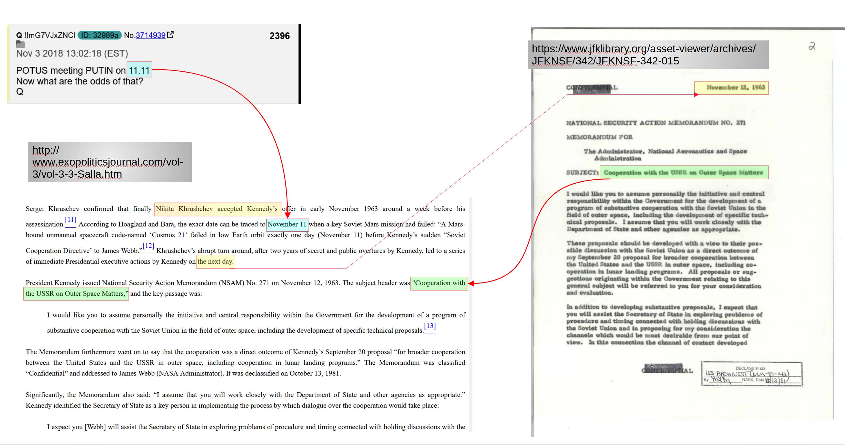Viewport: 845px width, 446px height.
Task: Open the jfklibrary.org asset-viewer URL
Action: pos(648,54)
